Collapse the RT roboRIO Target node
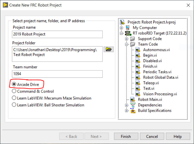The image size is (194, 144). tap(121, 33)
